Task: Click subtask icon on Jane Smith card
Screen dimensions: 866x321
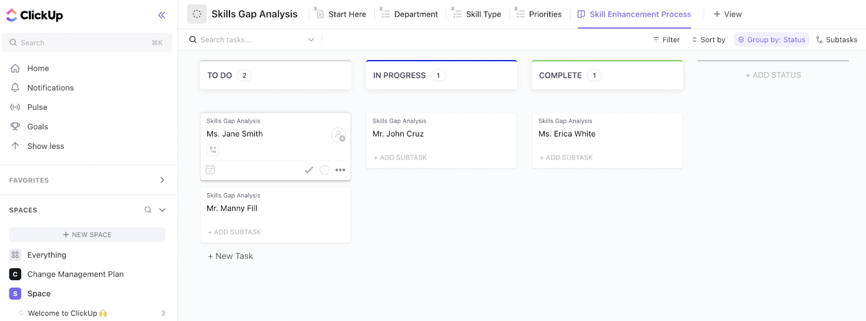Action: point(213,149)
